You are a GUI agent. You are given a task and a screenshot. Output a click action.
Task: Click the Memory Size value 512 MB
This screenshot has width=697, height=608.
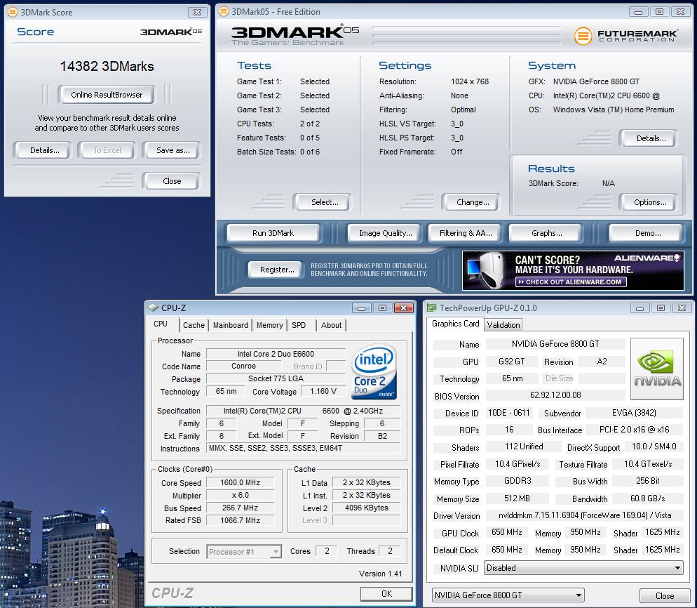517,498
